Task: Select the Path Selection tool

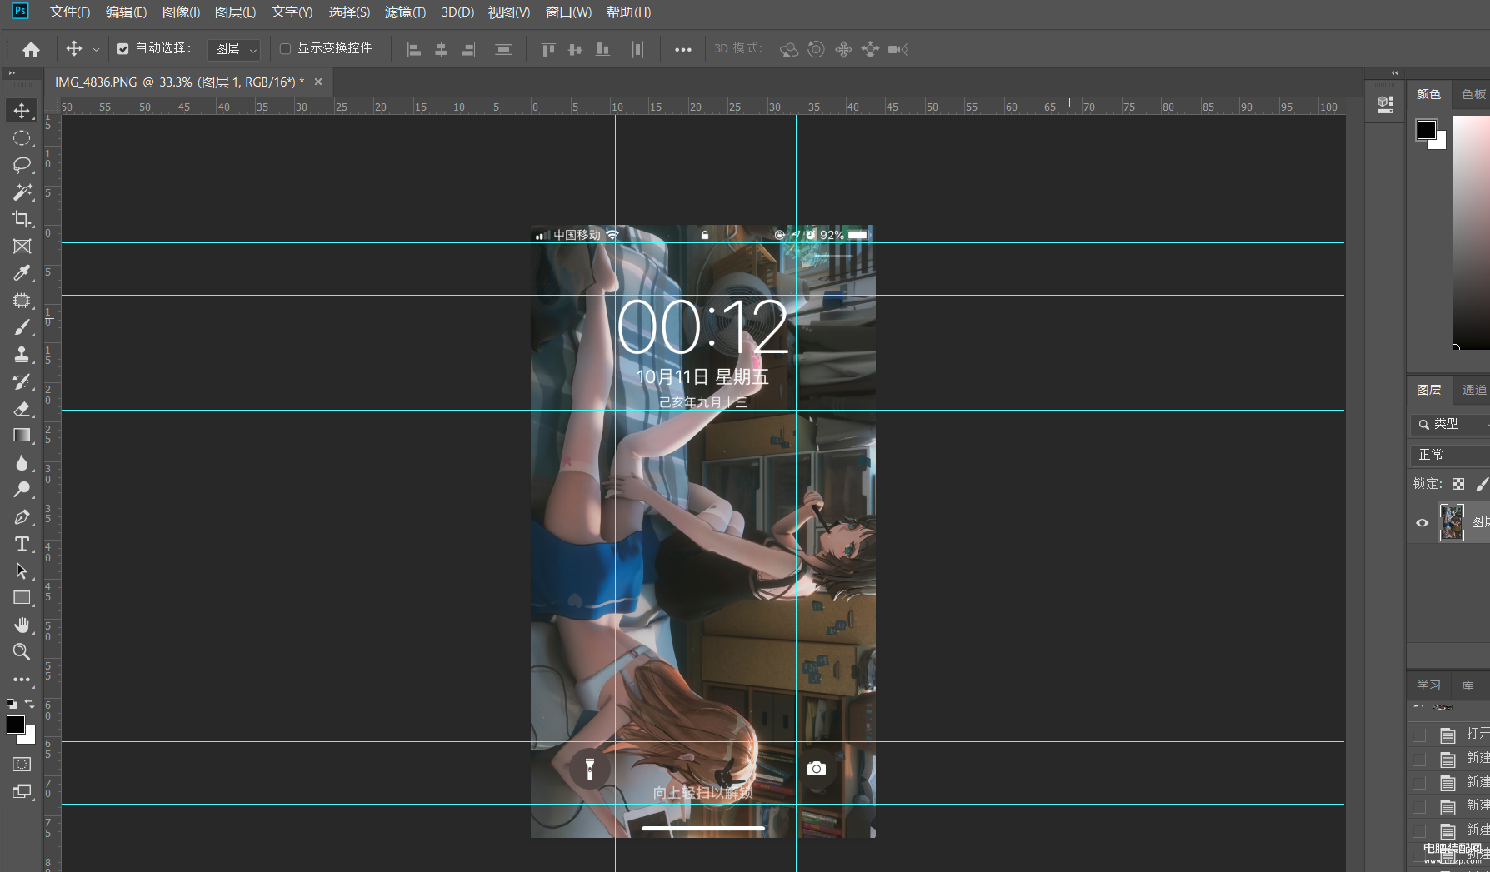Action: coord(22,571)
